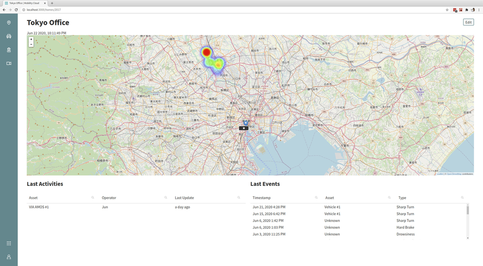Click the Hard Brake event type
Image resolution: width=483 pixels, height=266 pixels.
[x=405, y=227]
